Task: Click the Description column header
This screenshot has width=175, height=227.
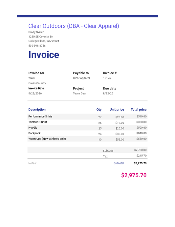Action: [37, 110]
